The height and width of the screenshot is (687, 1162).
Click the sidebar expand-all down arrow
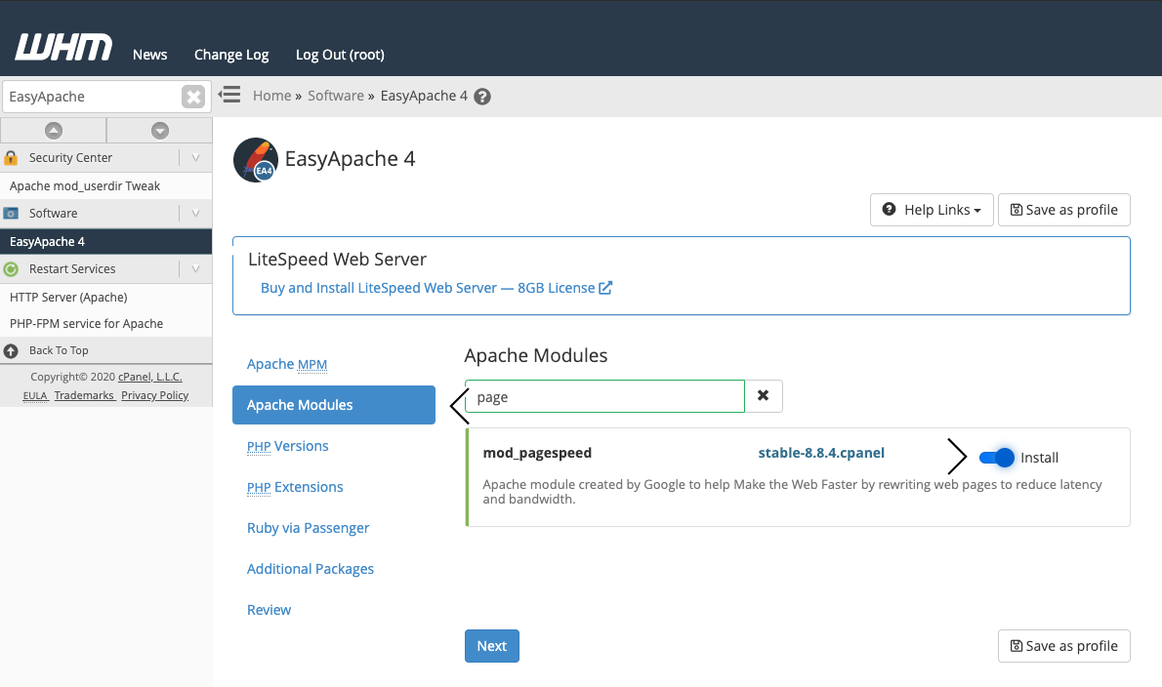click(x=160, y=131)
